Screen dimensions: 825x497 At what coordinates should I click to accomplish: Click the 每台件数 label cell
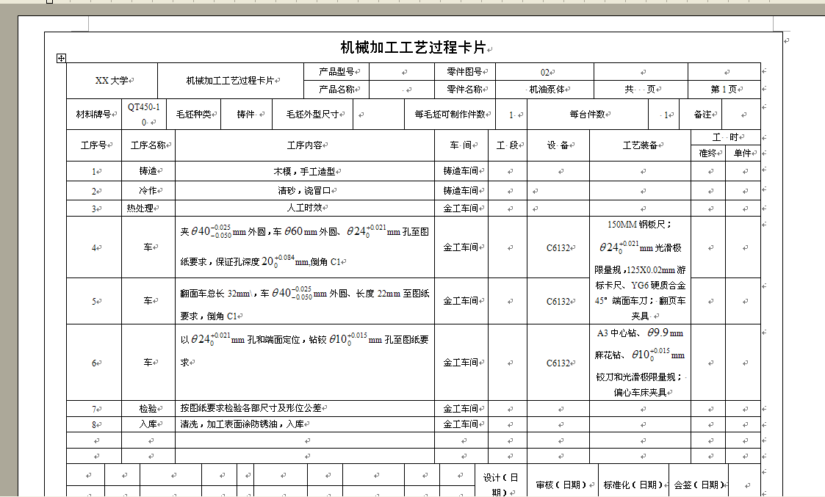tap(588, 114)
